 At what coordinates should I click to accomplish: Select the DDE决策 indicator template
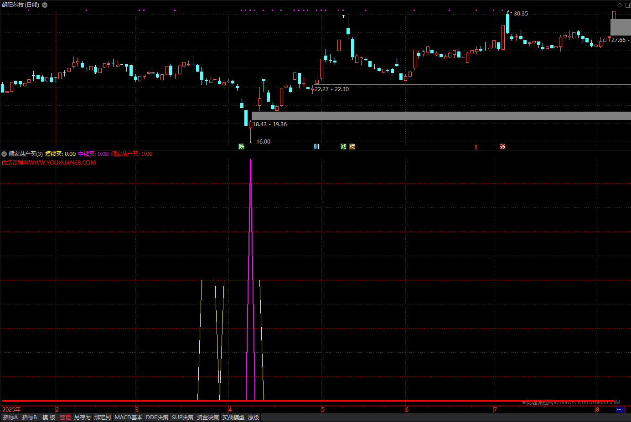click(x=157, y=417)
